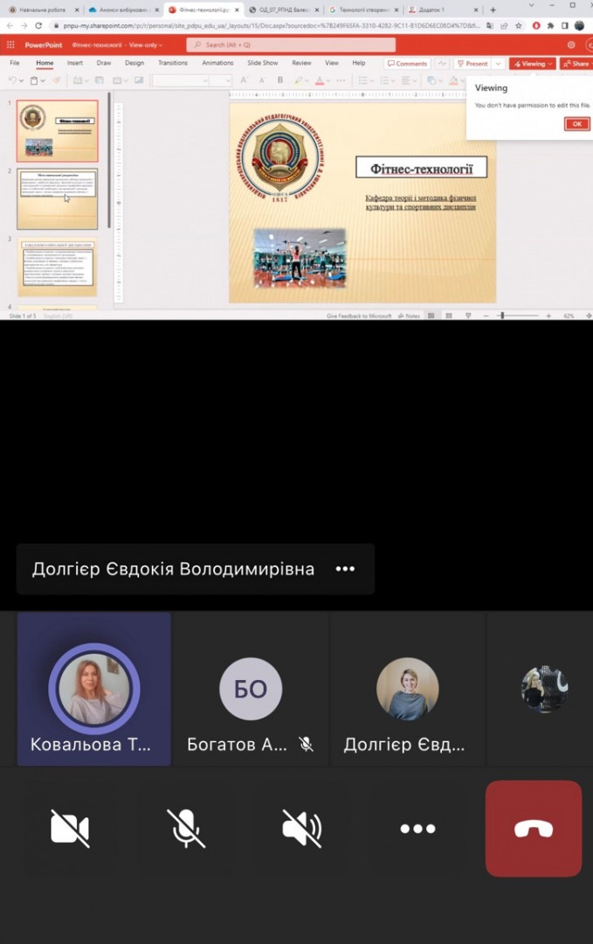
Task: Open the Comments pane button
Action: [407, 63]
